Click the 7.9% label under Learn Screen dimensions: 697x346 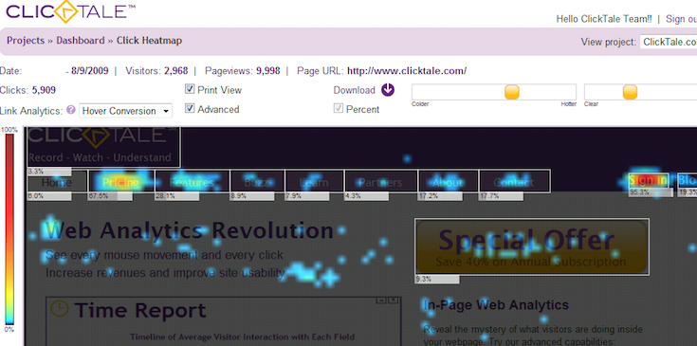coord(306,196)
